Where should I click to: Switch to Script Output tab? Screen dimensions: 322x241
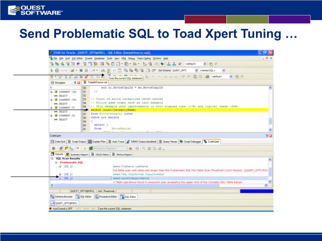pos(77,142)
